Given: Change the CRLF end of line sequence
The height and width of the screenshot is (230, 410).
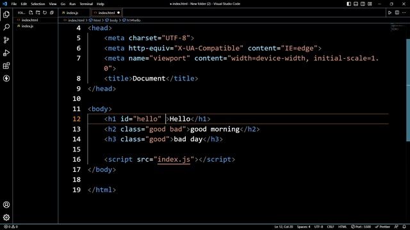Looking at the screenshot, I should (331, 227).
